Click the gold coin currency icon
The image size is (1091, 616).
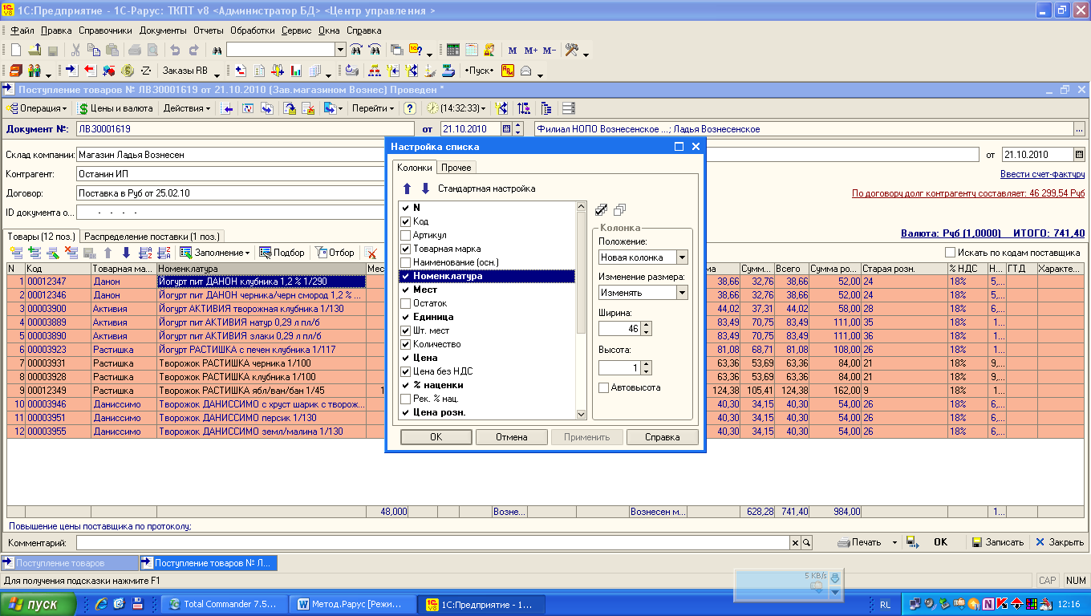pos(127,71)
